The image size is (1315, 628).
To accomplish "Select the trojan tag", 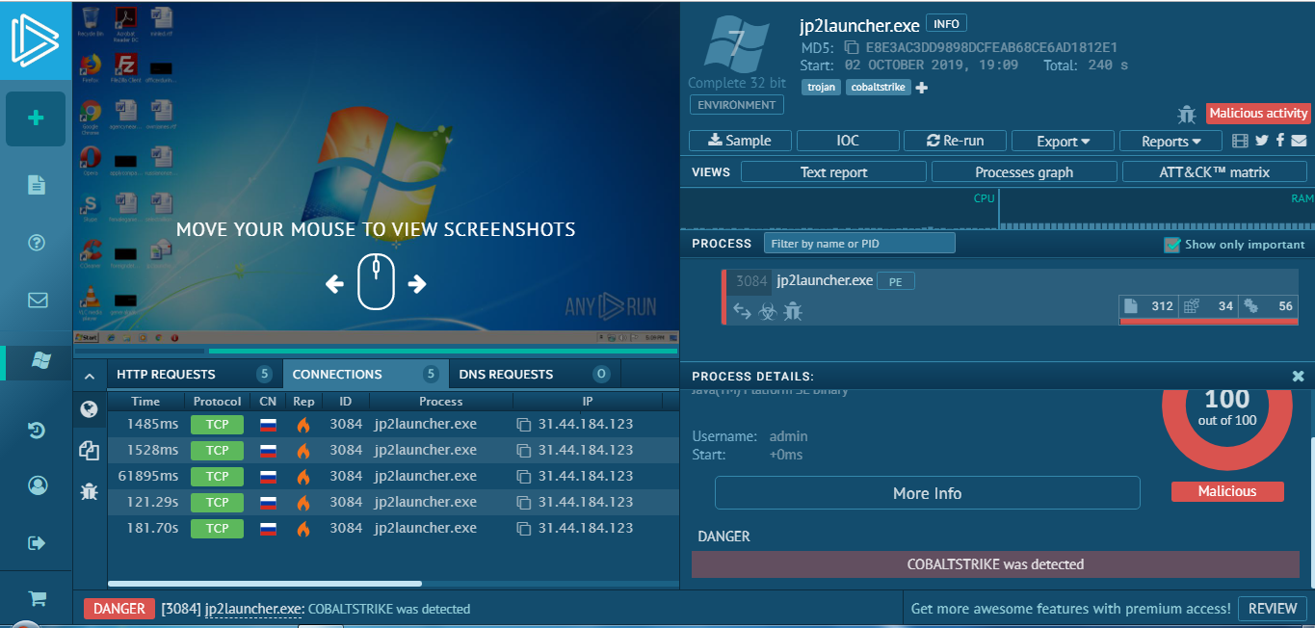I will (x=822, y=88).
